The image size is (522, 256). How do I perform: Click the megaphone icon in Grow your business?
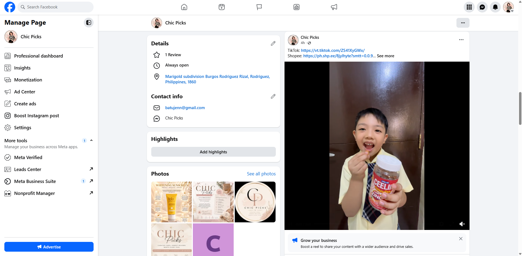295,240
